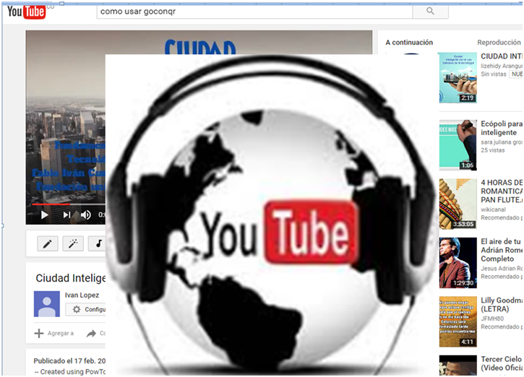Click the red video progress bar
524x377 pixels.
pyautogui.click(x=51, y=204)
